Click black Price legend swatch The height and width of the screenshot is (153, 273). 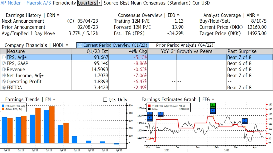point(149,109)
